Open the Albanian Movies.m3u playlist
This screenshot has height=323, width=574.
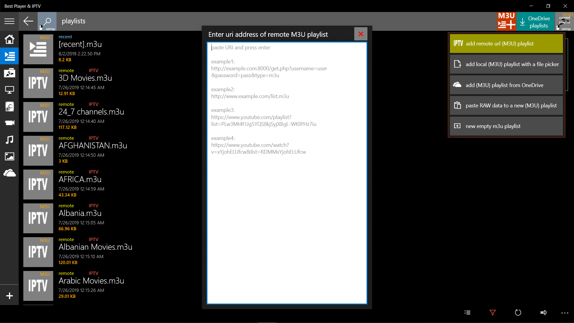click(95, 247)
